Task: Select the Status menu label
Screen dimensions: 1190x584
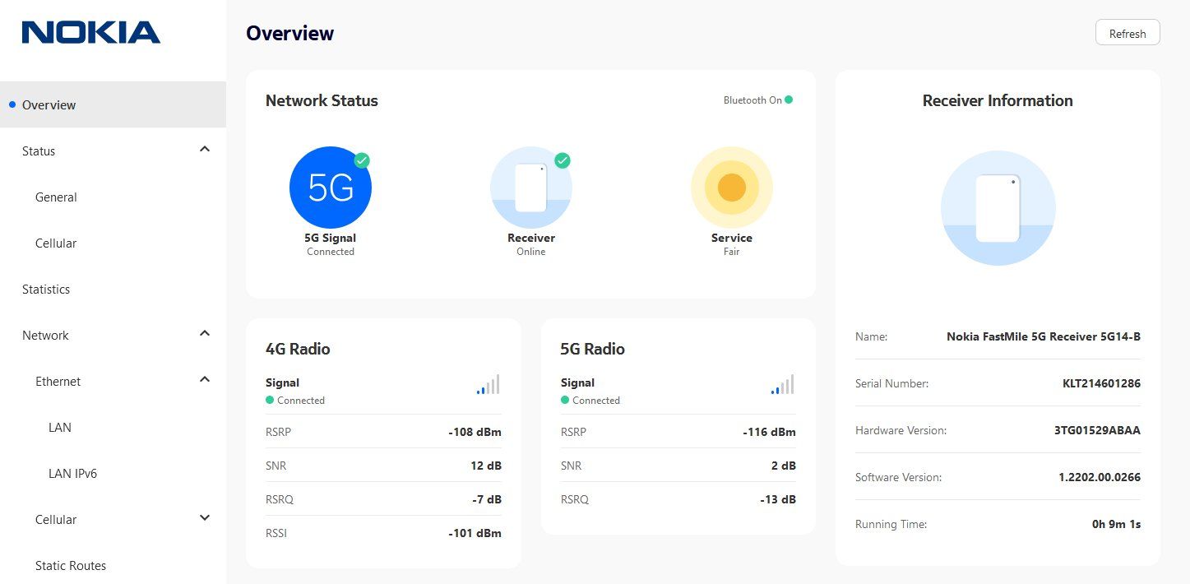Action: (x=39, y=151)
